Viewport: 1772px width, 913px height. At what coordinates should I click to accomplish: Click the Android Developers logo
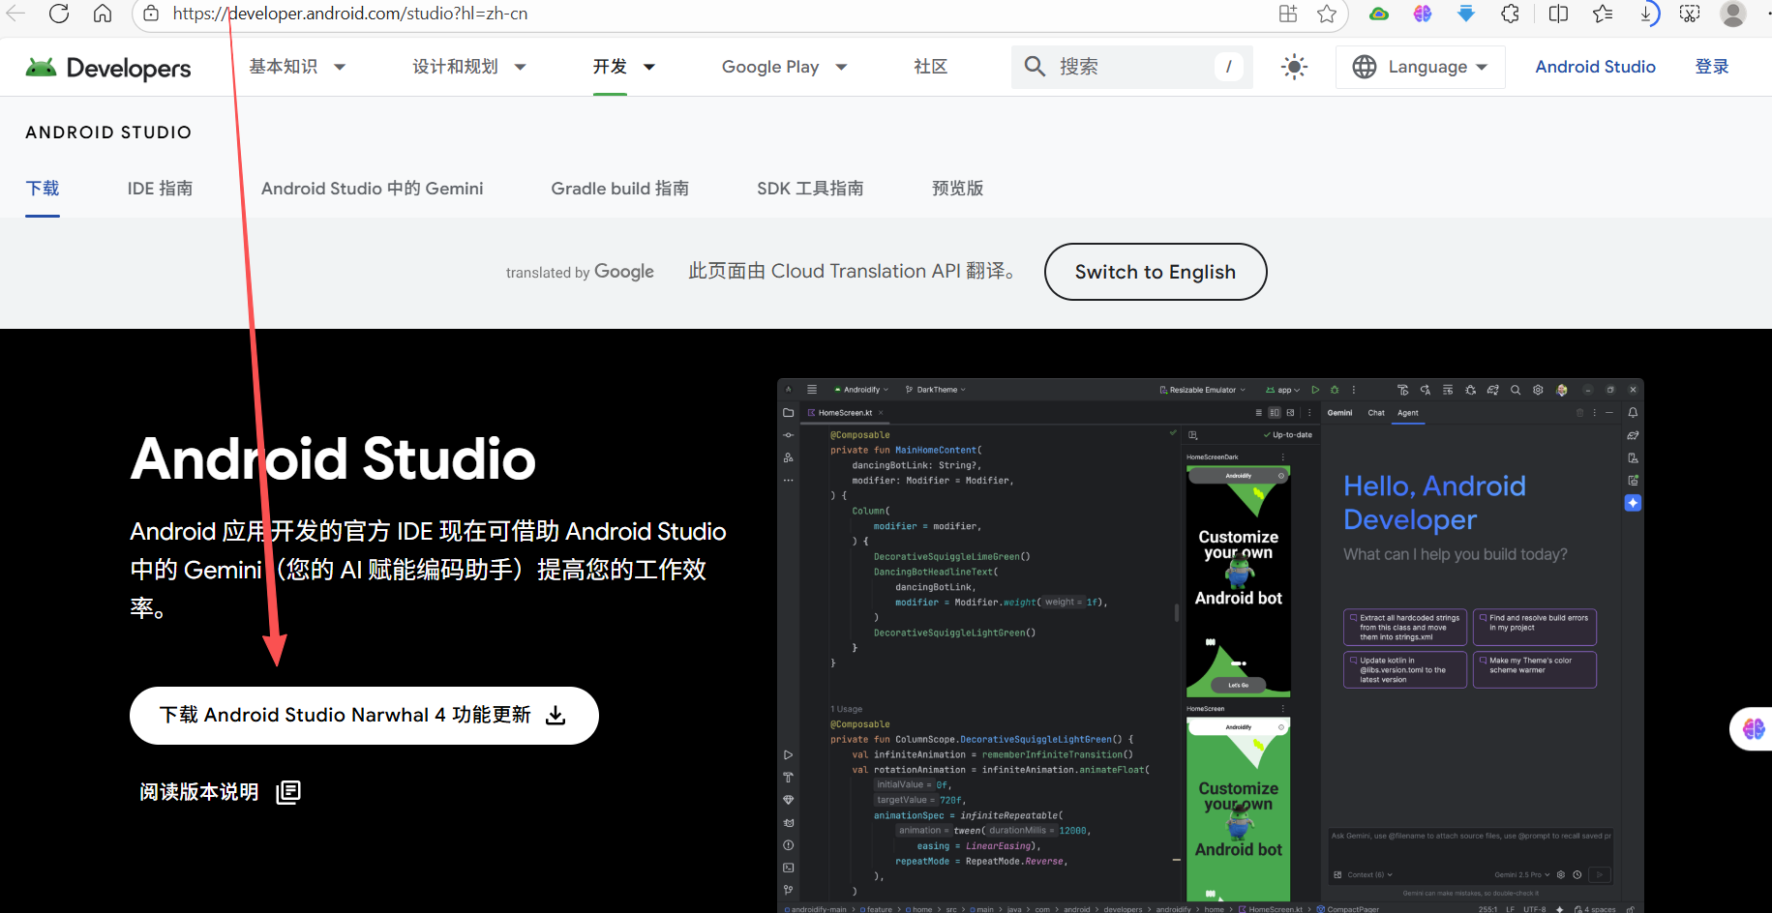(x=108, y=68)
